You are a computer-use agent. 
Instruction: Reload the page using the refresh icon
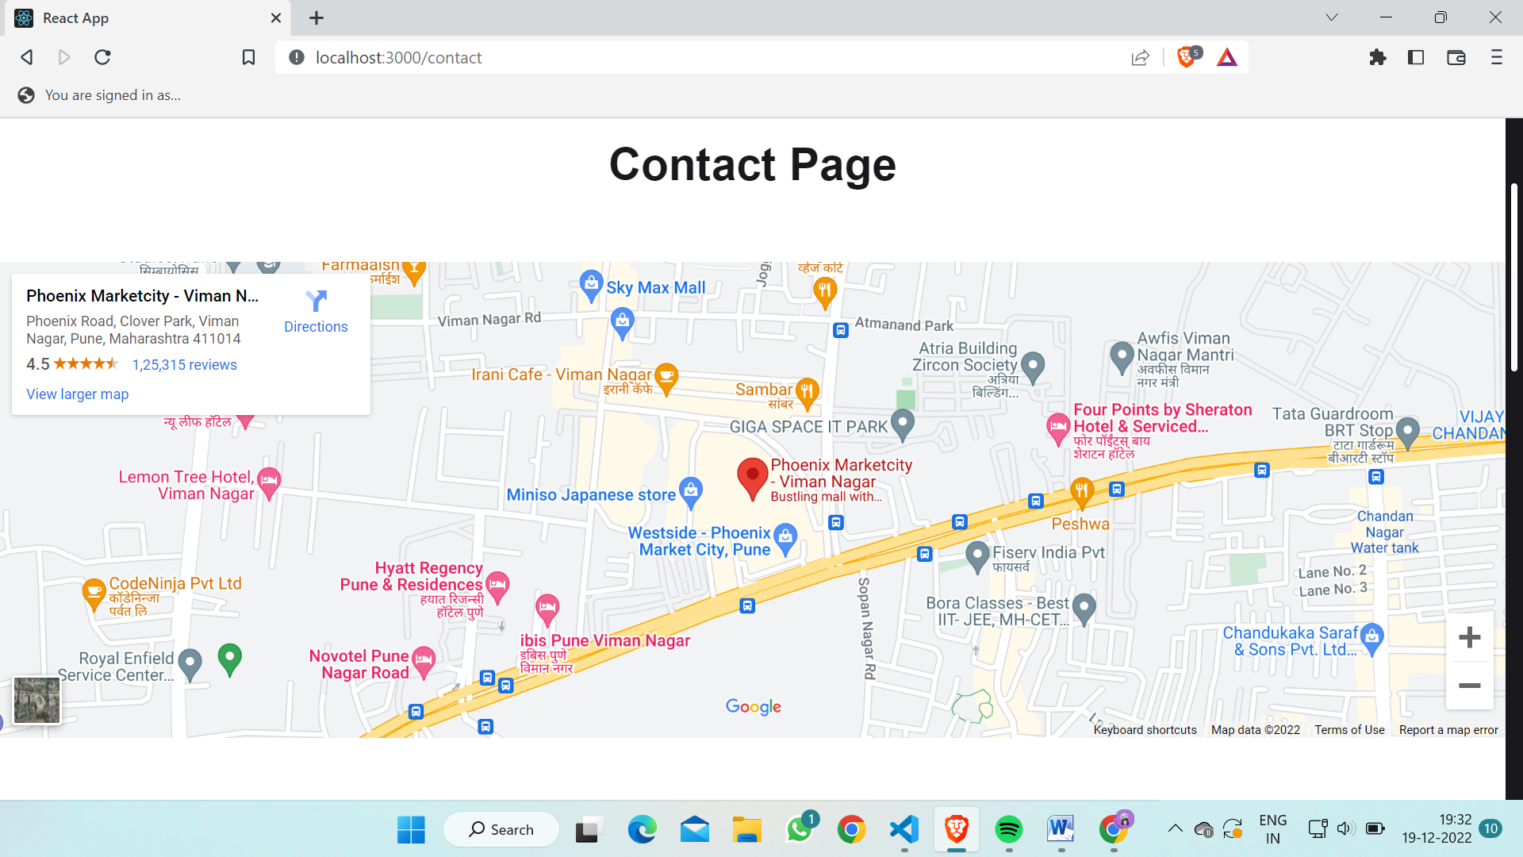102,57
